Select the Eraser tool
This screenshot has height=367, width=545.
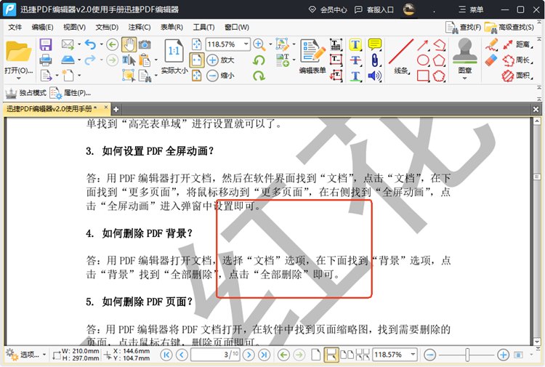[x=491, y=60]
